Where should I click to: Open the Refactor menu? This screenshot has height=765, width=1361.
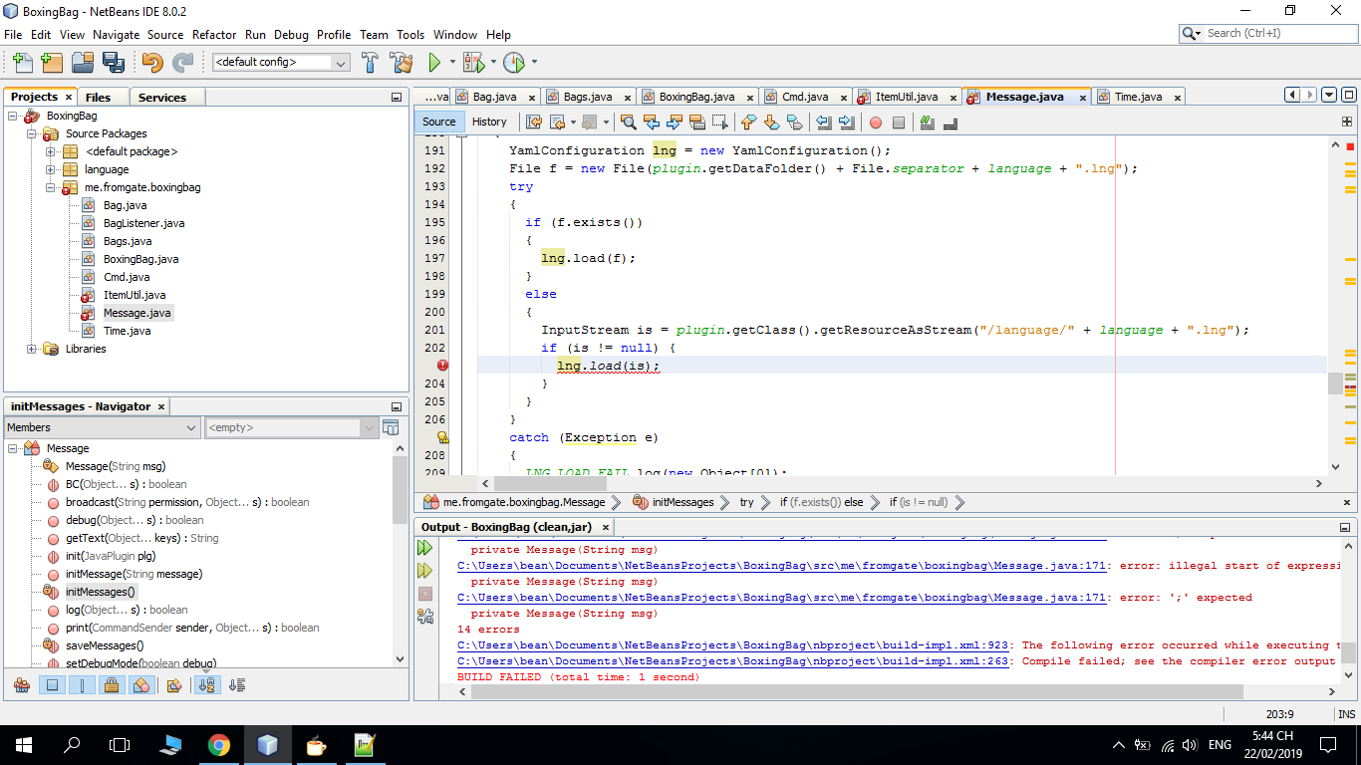tap(214, 34)
